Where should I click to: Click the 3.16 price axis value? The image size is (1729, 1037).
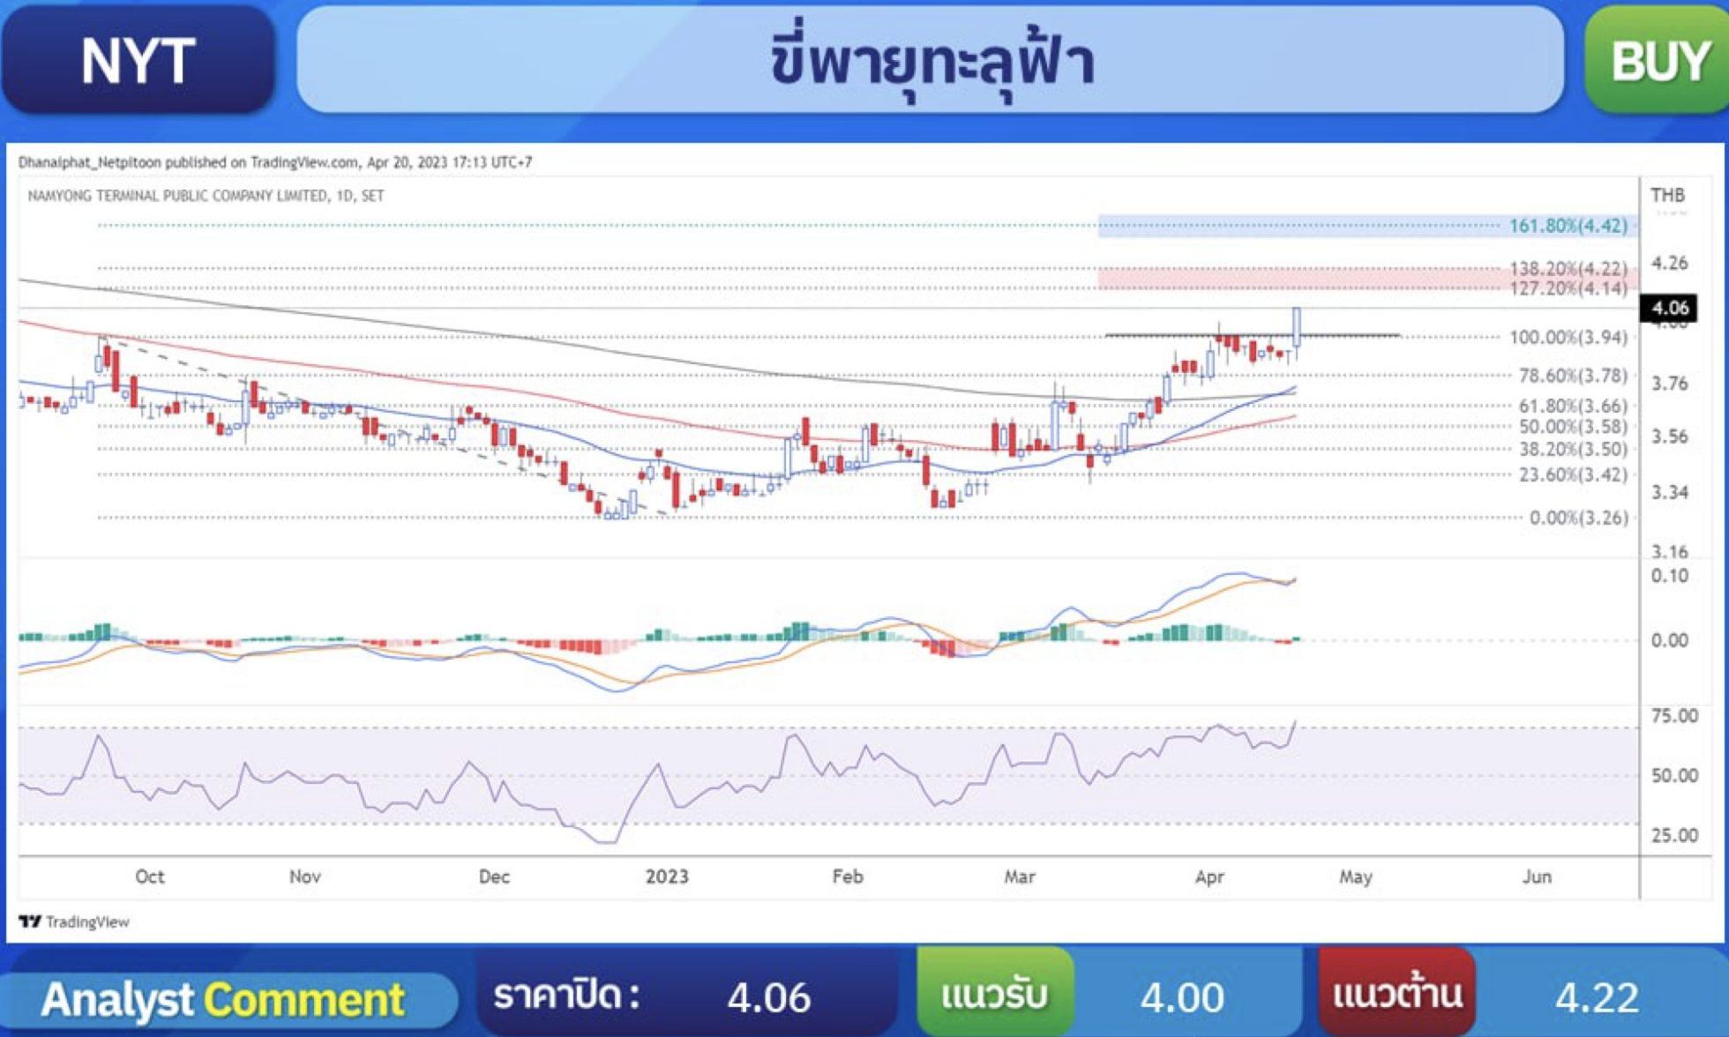coord(1669,552)
